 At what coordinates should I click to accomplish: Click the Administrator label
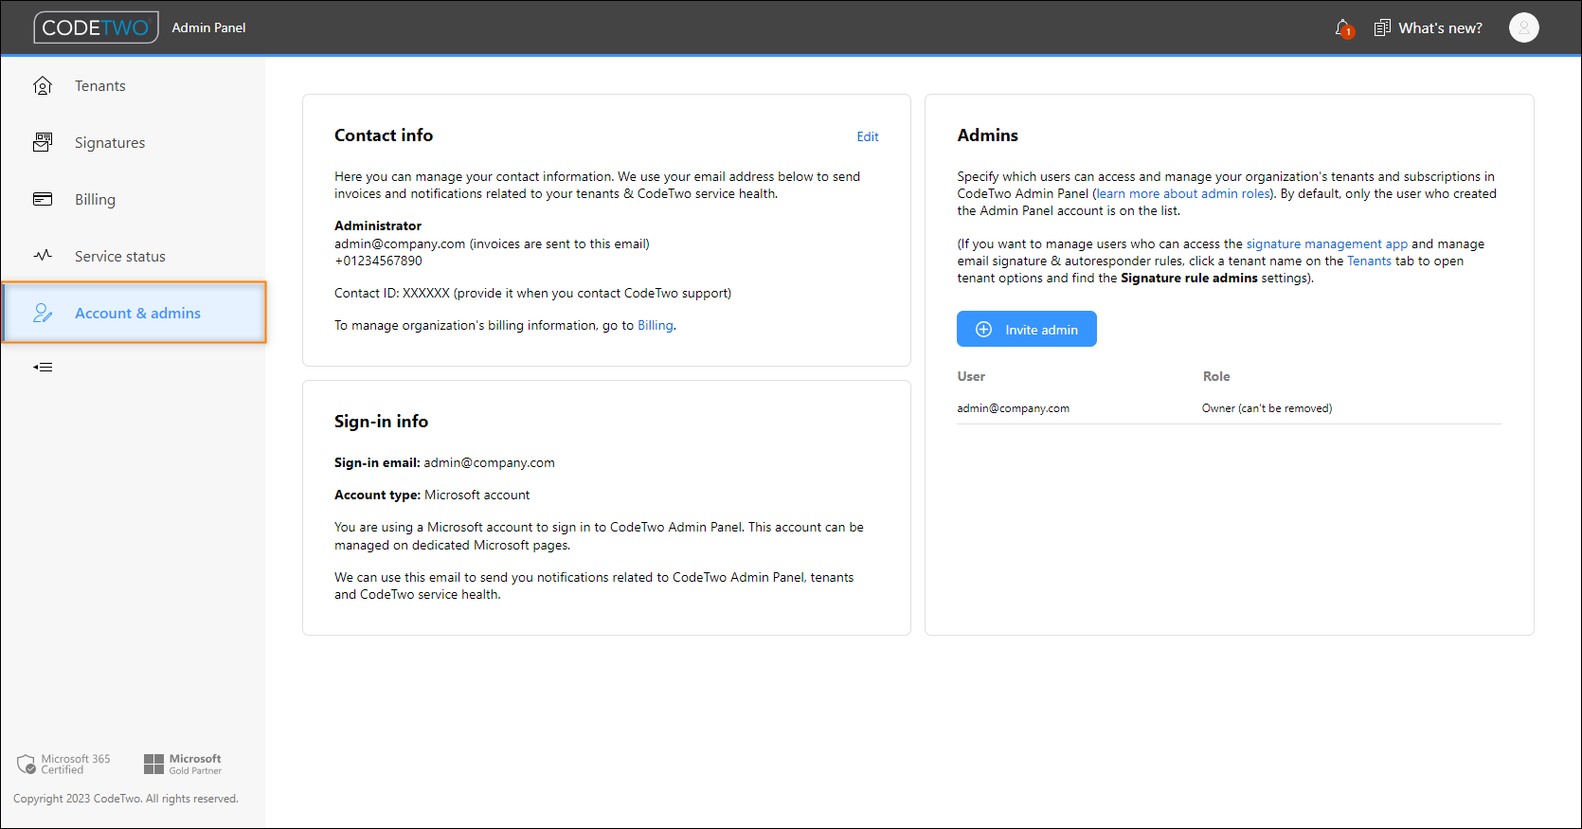(x=378, y=225)
